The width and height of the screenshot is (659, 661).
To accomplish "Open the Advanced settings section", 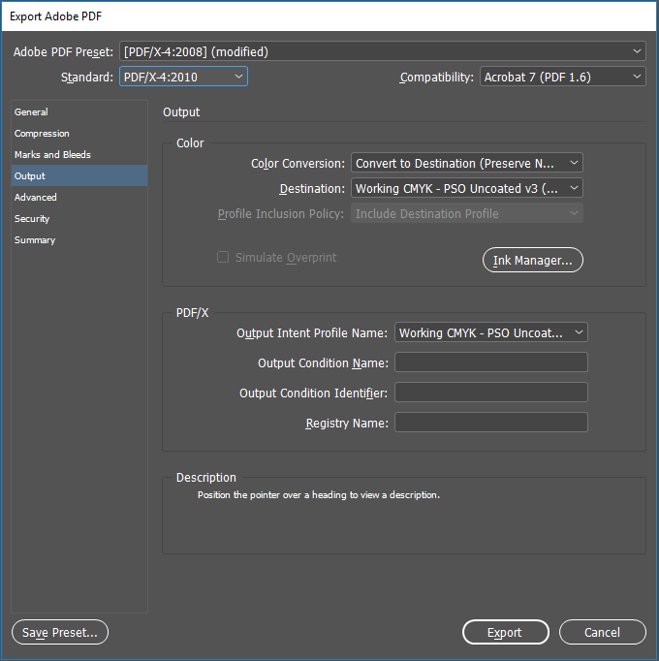I will [36, 198].
